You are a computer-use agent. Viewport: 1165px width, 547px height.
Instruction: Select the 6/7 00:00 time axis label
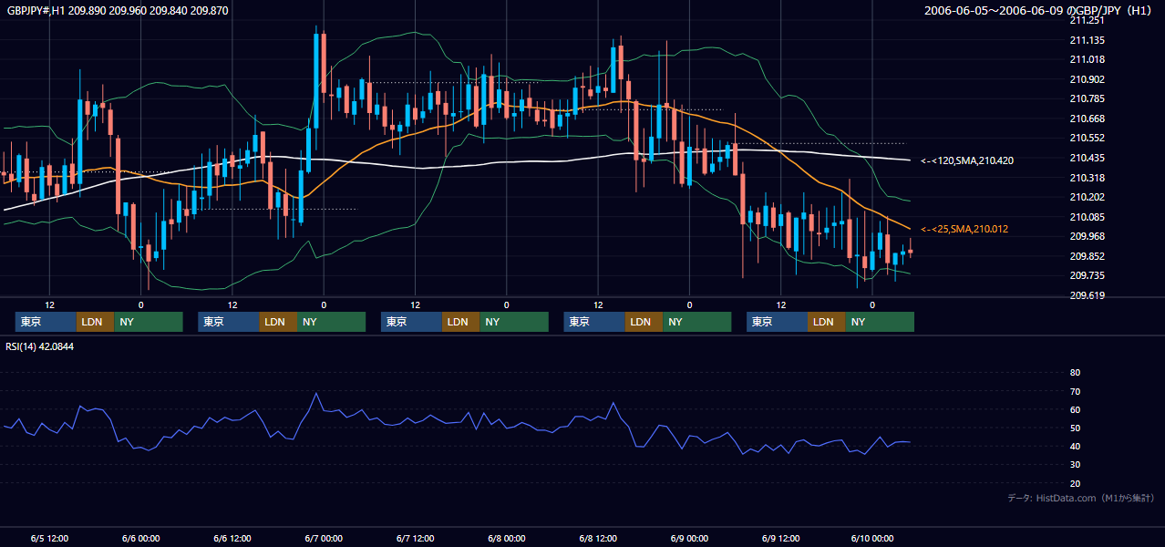(324, 538)
